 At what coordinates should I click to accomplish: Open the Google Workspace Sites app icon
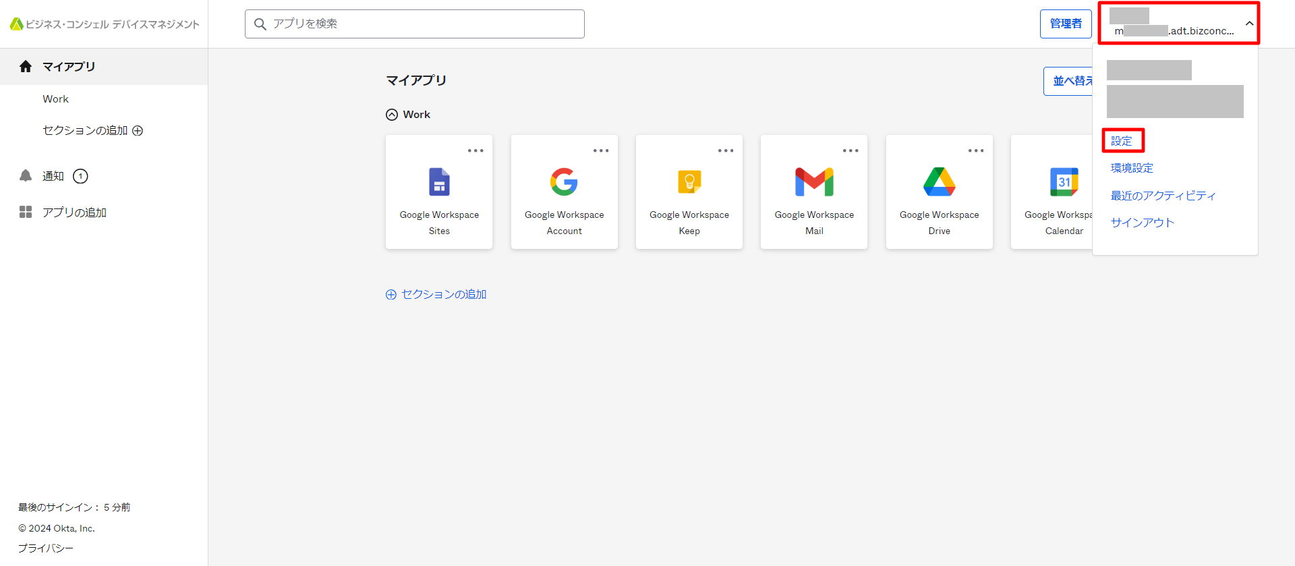[x=439, y=182]
